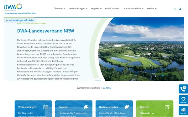Click the external link icon on Weiteres card
Image resolution: width=188 pixels, height=117 pixels.
pyautogui.click(x=167, y=107)
